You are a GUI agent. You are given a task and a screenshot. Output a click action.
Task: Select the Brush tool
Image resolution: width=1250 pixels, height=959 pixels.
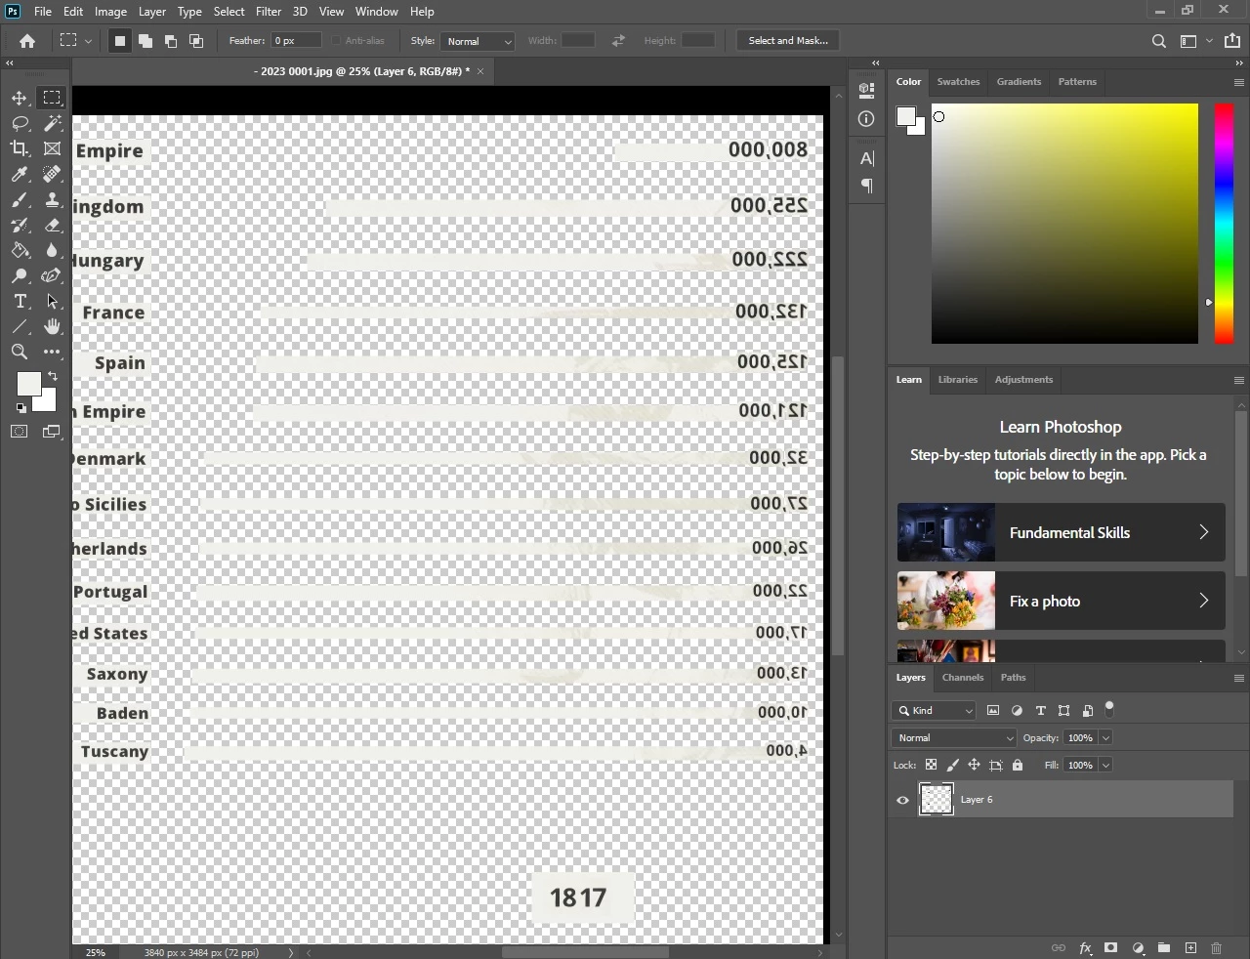(20, 199)
